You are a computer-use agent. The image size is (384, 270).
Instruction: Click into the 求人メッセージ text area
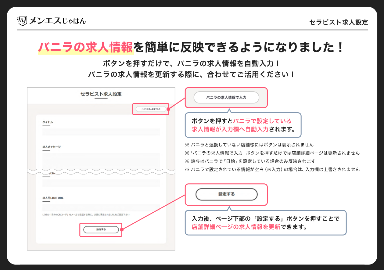[101, 159]
